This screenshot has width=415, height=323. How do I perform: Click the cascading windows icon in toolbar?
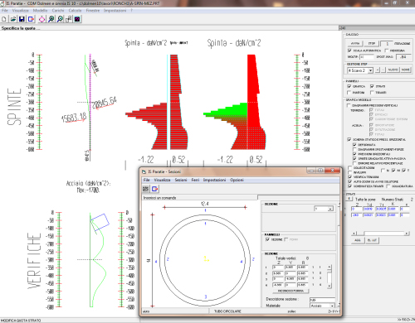(69, 19)
